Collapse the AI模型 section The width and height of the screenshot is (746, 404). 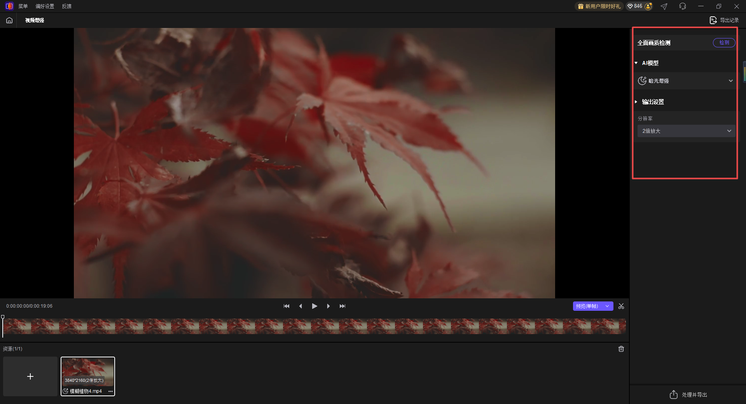pyautogui.click(x=636, y=63)
